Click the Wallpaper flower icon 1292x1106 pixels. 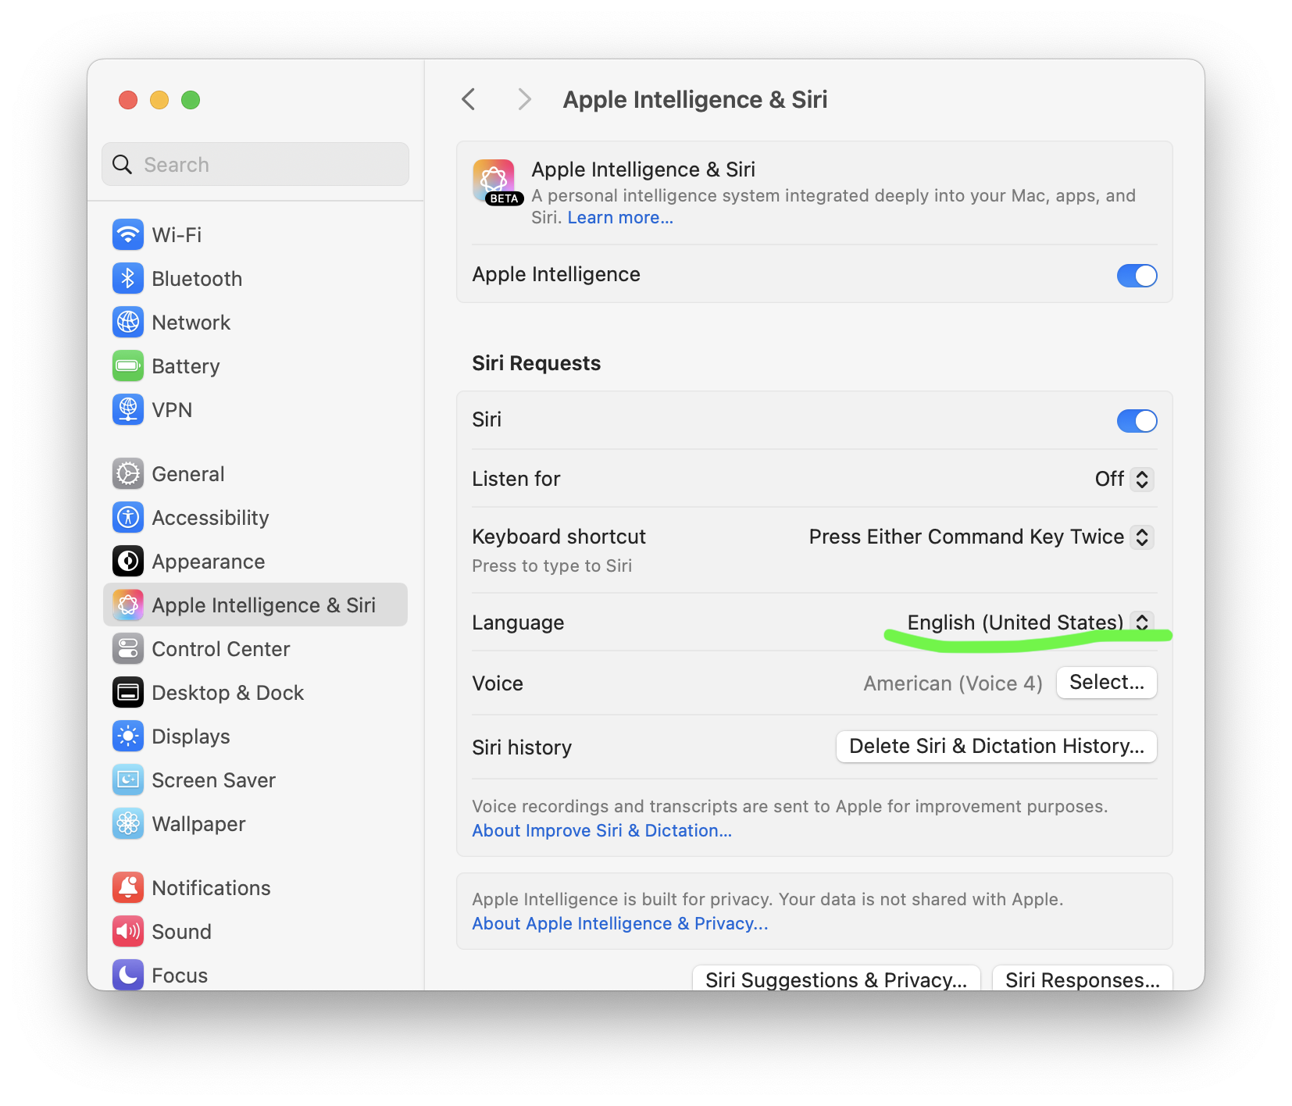pyautogui.click(x=128, y=823)
